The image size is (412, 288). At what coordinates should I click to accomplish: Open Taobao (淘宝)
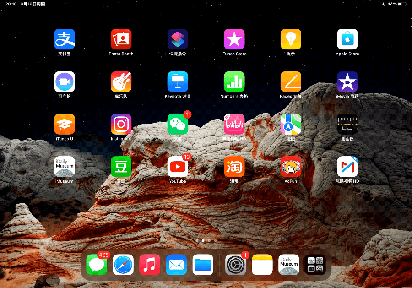coord(234,167)
